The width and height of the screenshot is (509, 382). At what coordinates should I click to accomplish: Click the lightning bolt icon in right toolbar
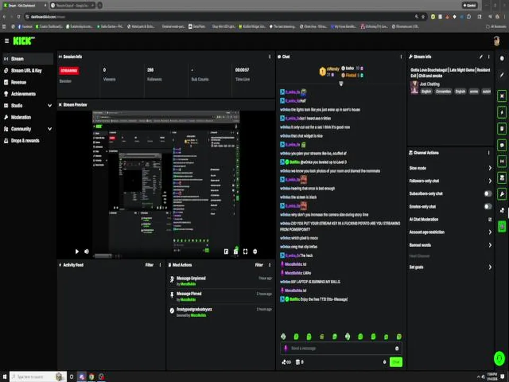pyautogui.click(x=502, y=112)
